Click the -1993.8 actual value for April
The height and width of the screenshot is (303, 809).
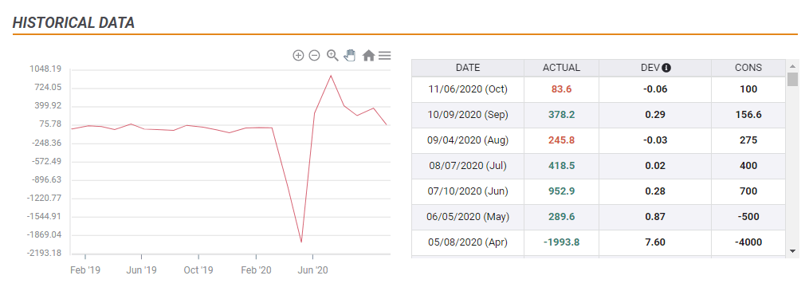(561, 242)
